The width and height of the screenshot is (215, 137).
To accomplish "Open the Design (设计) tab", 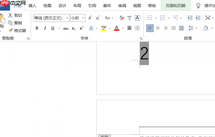I will click(x=62, y=6).
